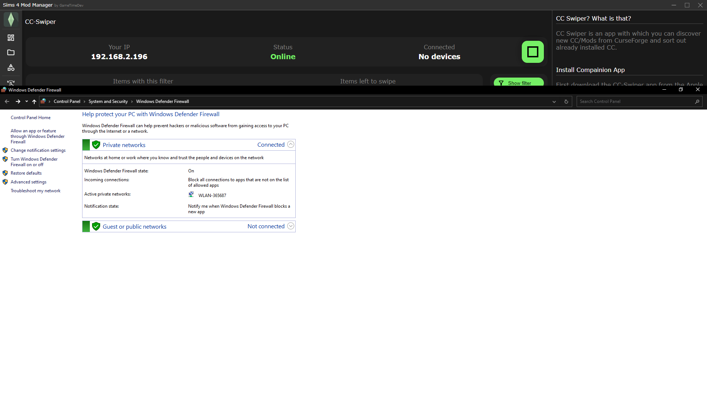Select System and Security breadcrumb
707x397 pixels.
[x=108, y=101]
